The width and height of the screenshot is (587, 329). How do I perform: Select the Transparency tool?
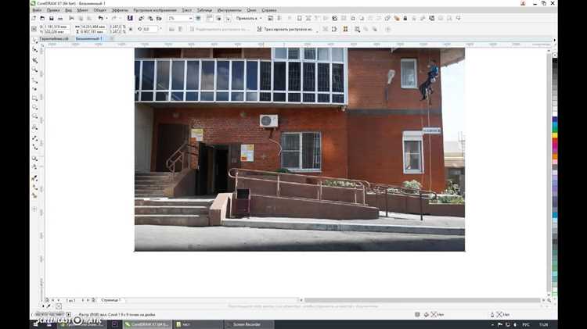point(34,167)
